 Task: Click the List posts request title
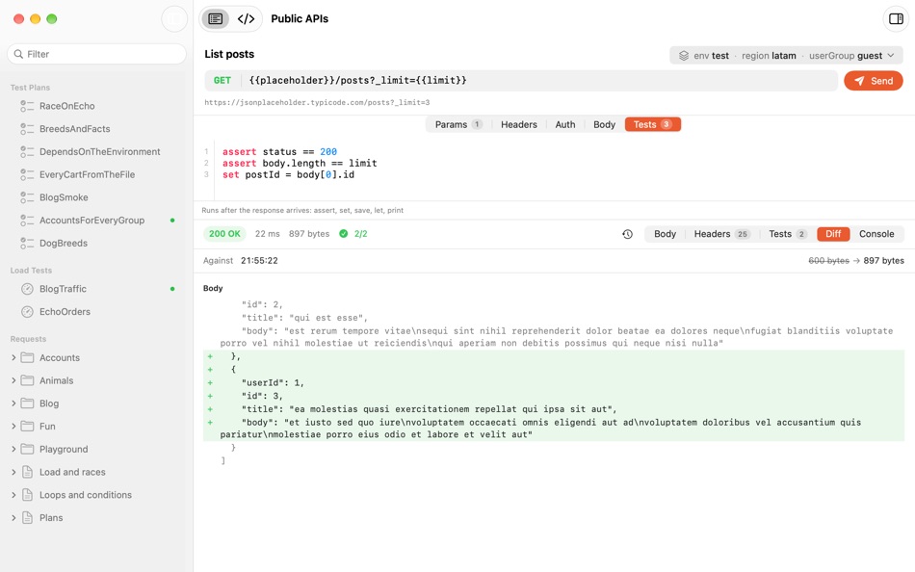pyautogui.click(x=229, y=54)
